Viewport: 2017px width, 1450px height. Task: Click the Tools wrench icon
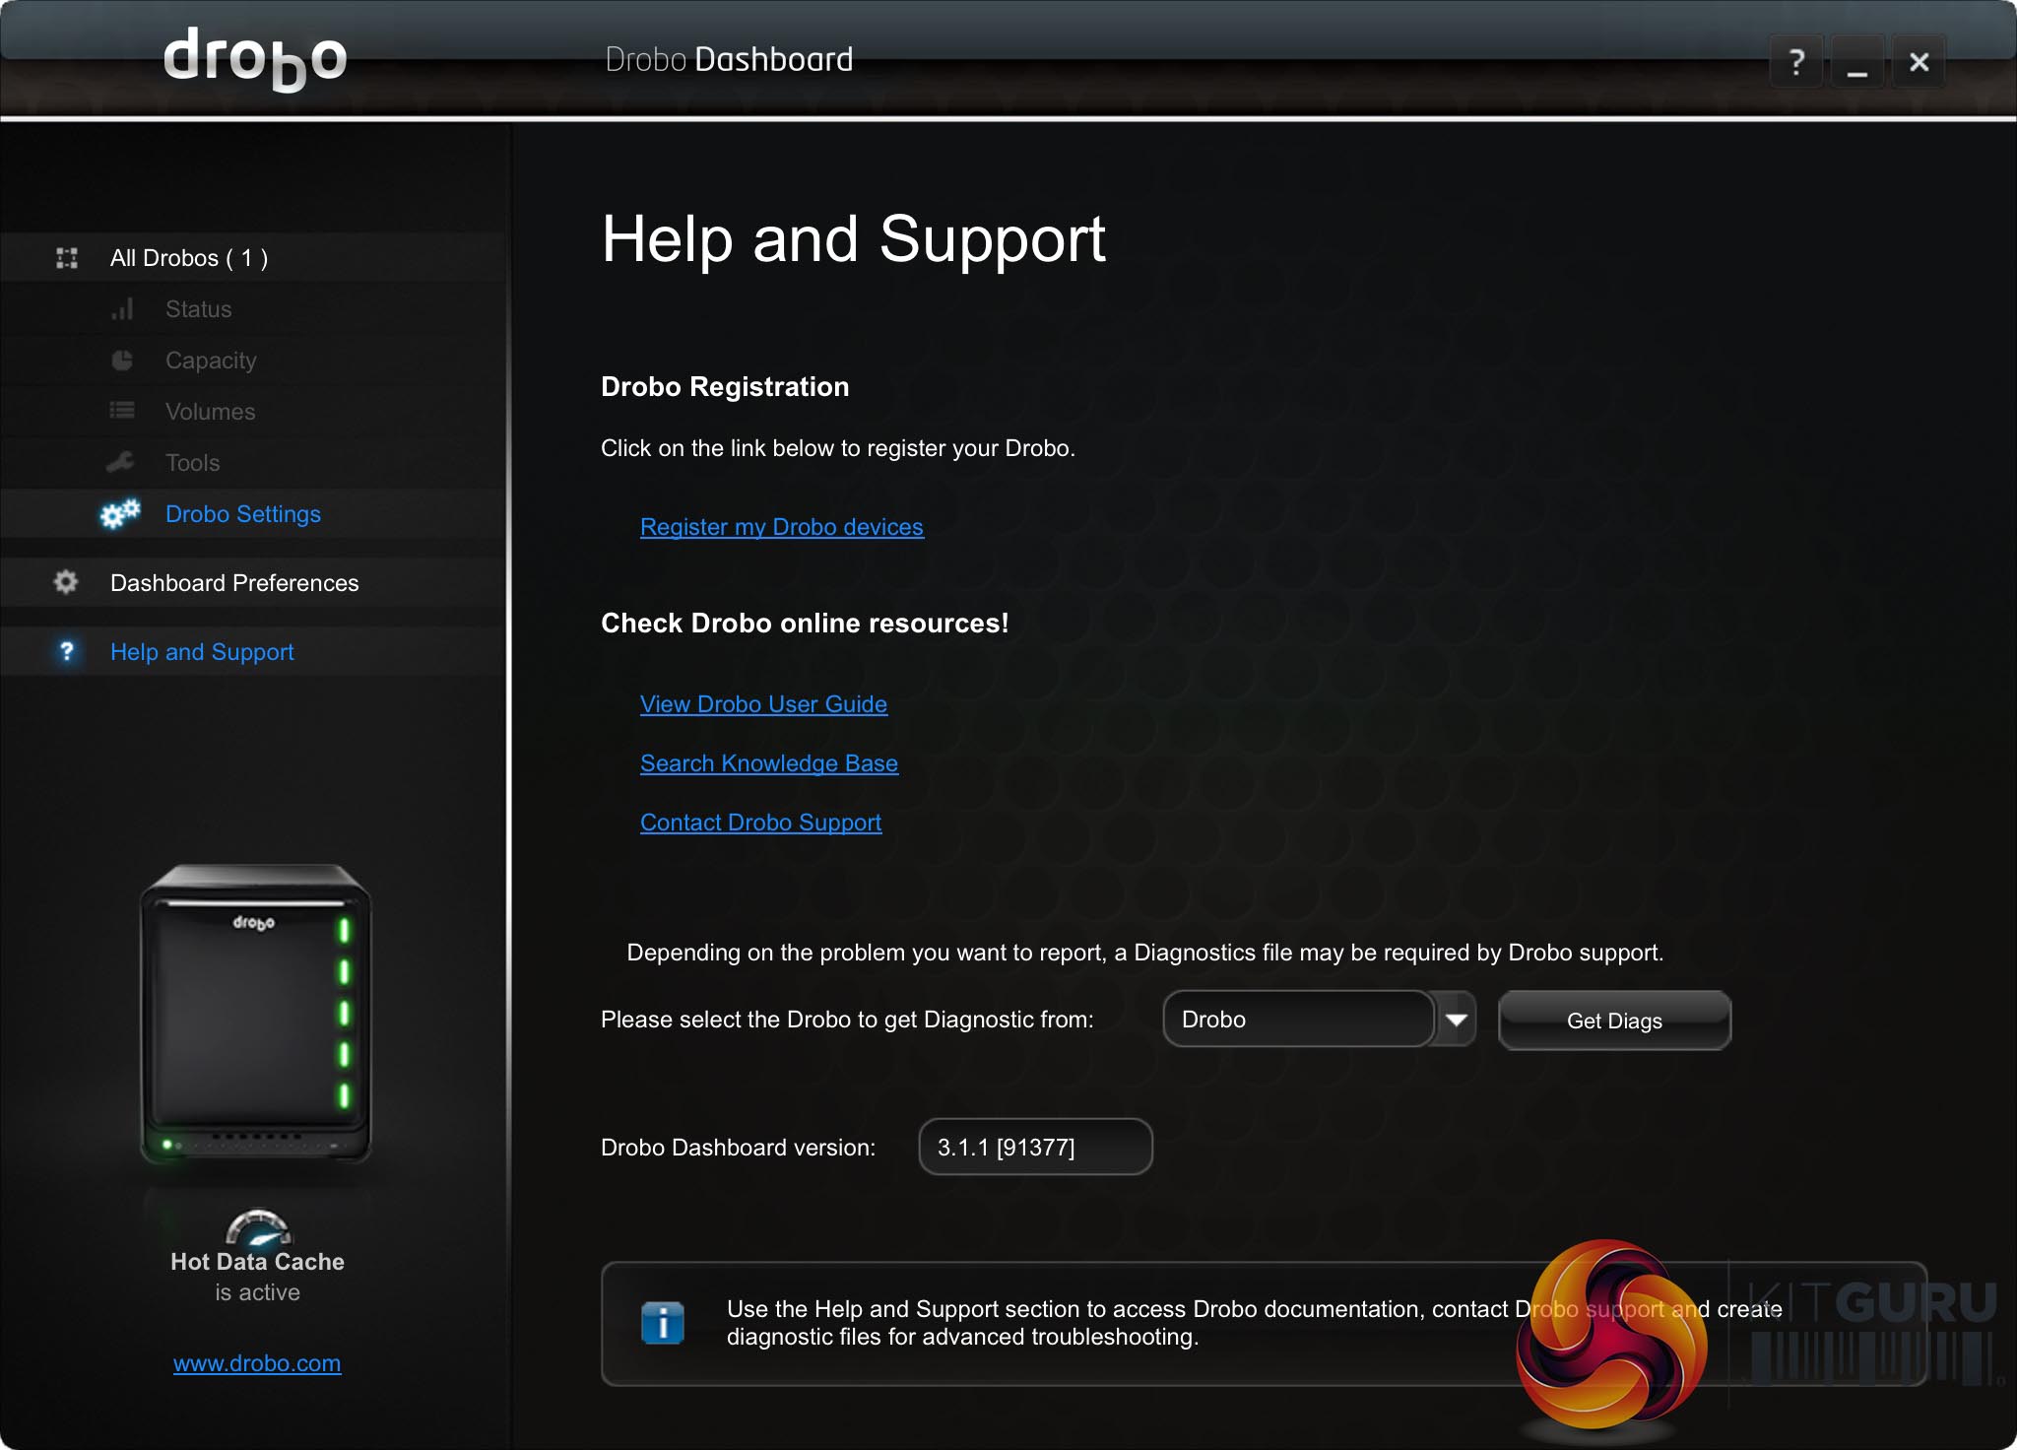[120, 462]
